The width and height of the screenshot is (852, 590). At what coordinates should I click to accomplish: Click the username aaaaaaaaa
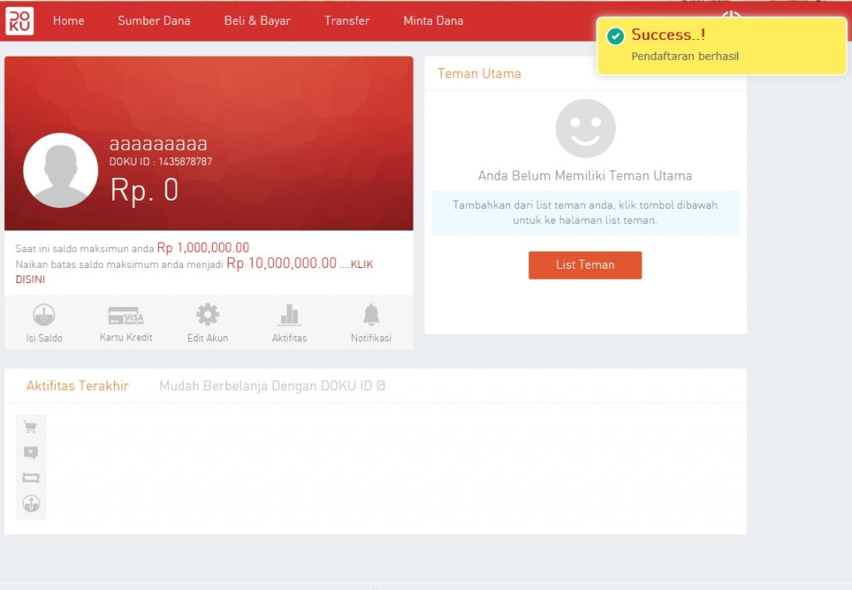[x=158, y=144]
